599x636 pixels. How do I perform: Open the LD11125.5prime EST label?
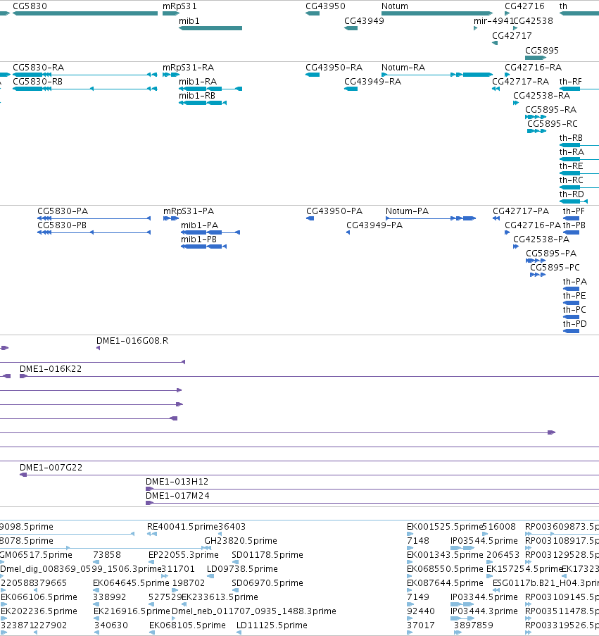pos(272,625)
